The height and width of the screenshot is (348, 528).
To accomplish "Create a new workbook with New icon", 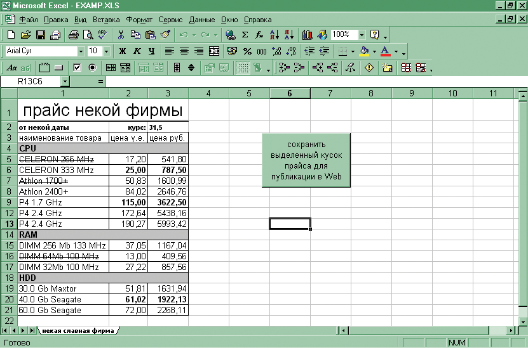I will (x=11, y=35).
